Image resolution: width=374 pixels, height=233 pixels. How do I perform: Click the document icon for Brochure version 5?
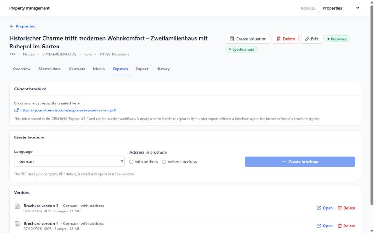(x=17, y=206)
